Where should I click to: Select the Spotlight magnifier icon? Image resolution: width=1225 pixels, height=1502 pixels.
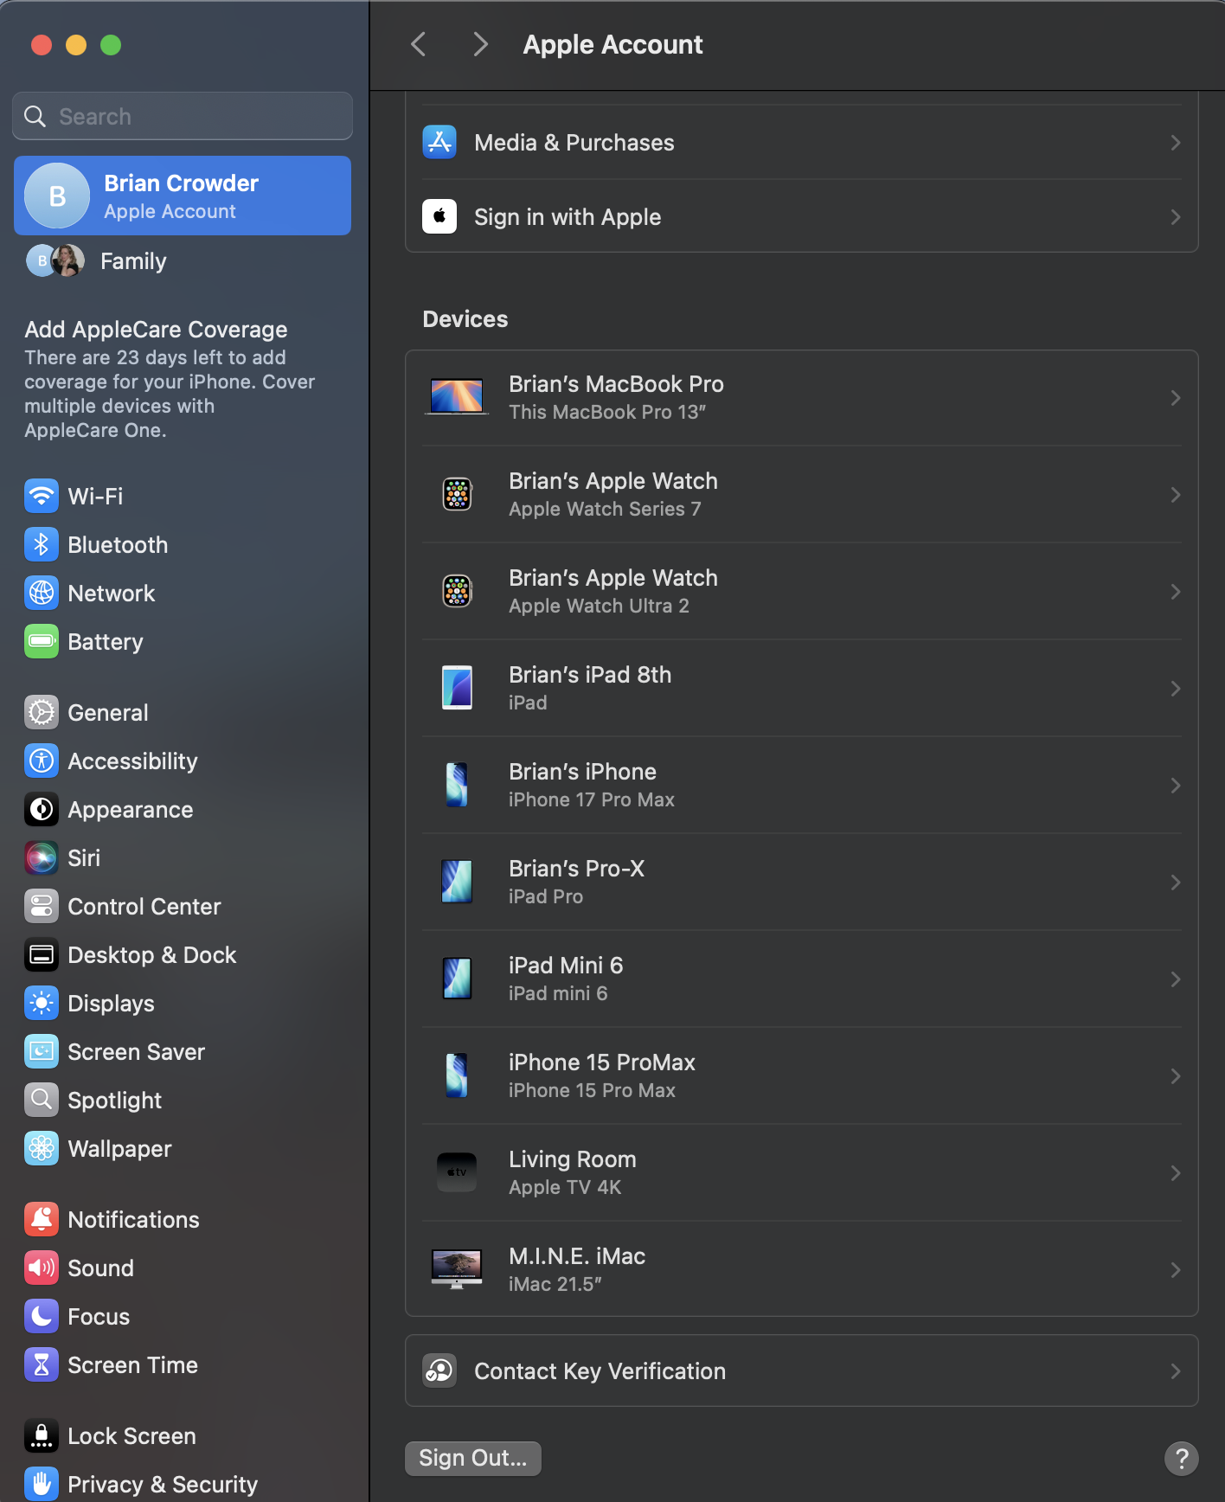[42, 1101]
